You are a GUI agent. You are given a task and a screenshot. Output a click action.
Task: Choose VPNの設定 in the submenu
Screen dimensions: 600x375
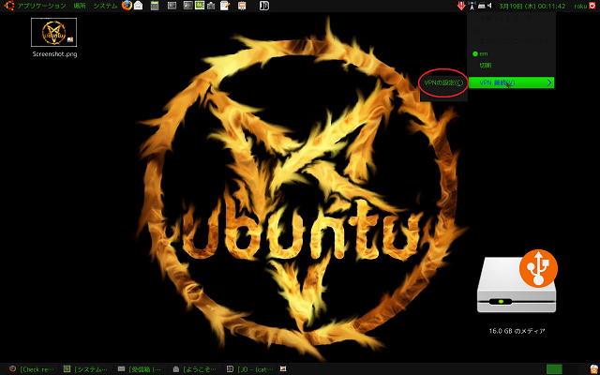[443, 82]
